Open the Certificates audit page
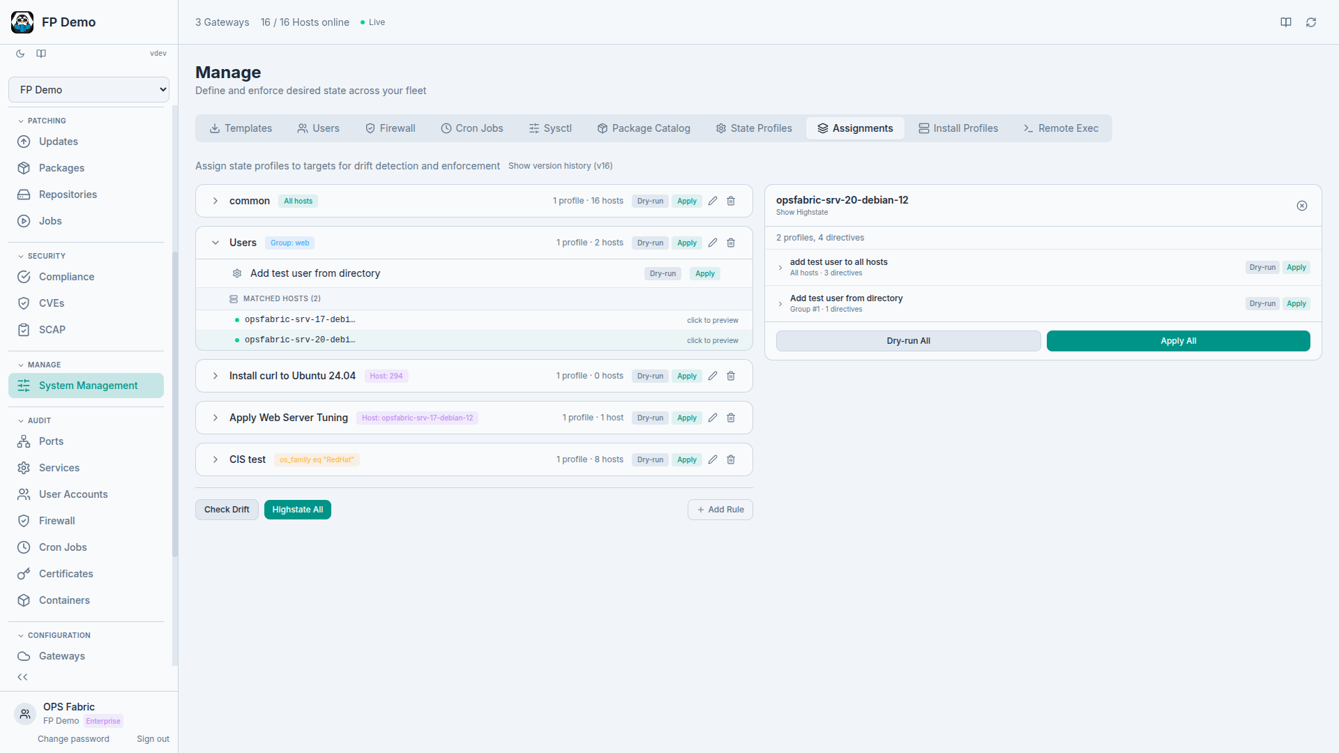The width and height of the screenshot is (1339, 753). point(66,574)
